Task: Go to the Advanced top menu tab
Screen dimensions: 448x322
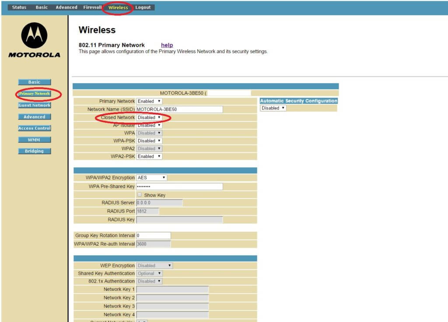Action: coord(66,7)
